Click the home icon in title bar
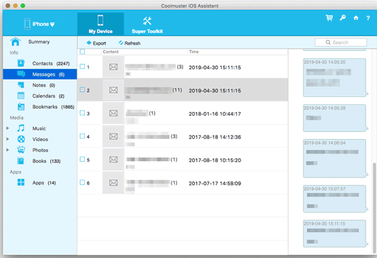Image resolution: width=377 pixels, height=258 pixels. click(x=356, y=18)
